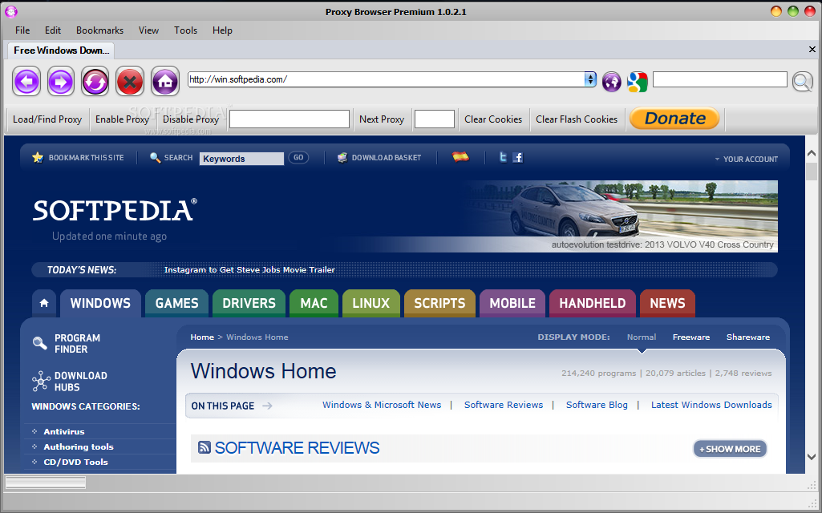822x513 pixels.
Task: Open the File menu
Action: 22,30
